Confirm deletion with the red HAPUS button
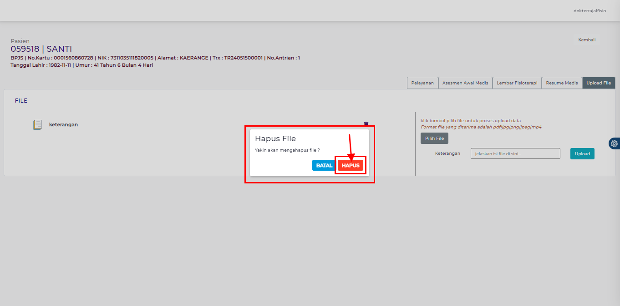The height and width of the screenshot is (306, 620). (x=351, y=165)
